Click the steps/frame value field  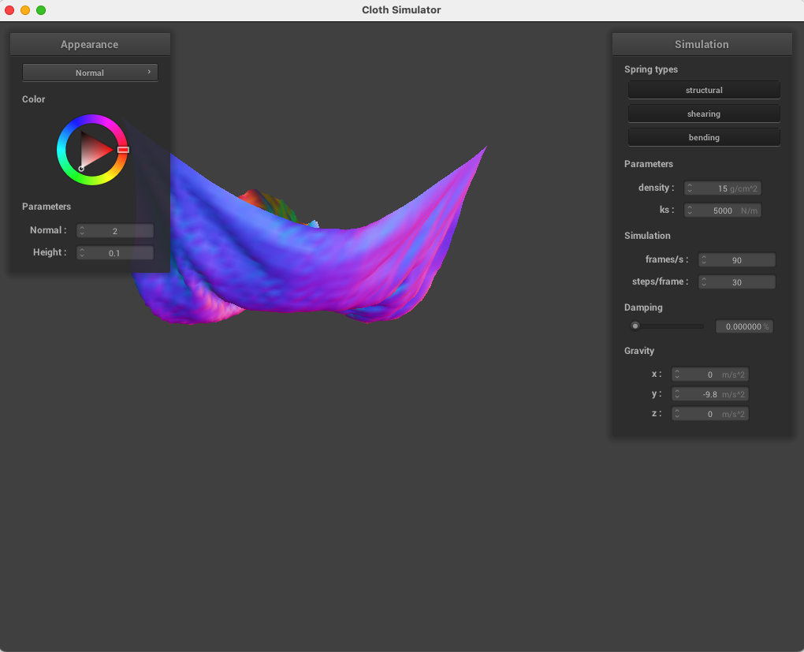[x=737, y=282]
